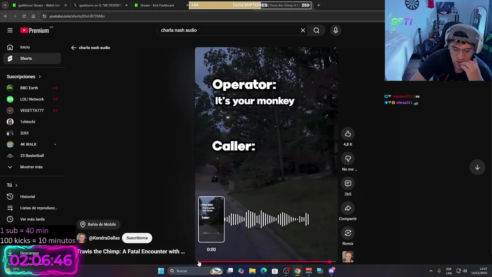Open the YouTube hamburger guide menu
The image size is (492, 277).
pos(10,30)
